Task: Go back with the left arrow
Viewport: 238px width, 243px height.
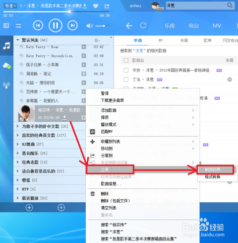Action: click(129, 26)
